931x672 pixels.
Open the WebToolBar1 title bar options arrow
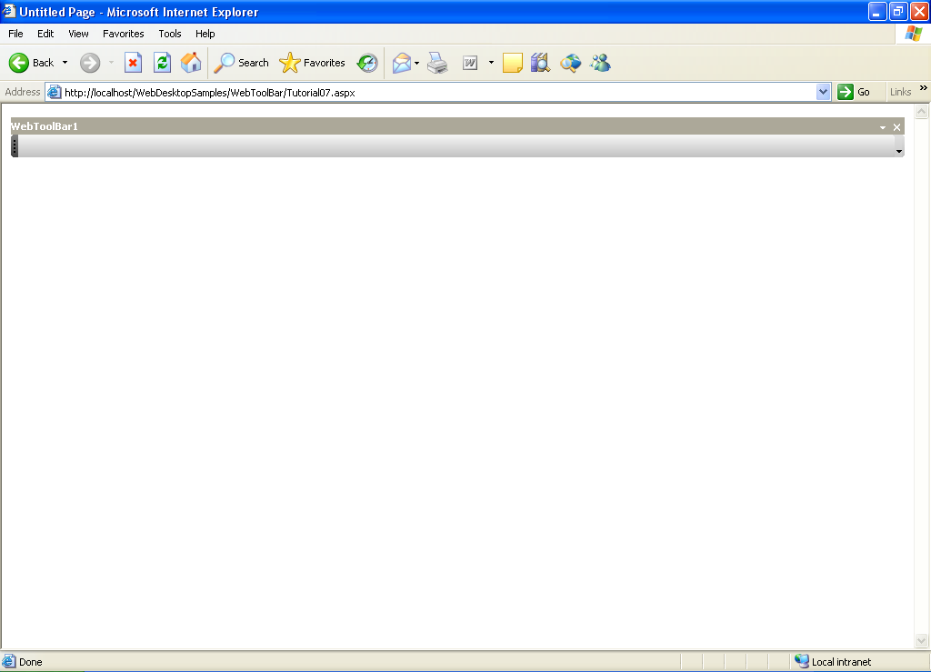[882, 127]
